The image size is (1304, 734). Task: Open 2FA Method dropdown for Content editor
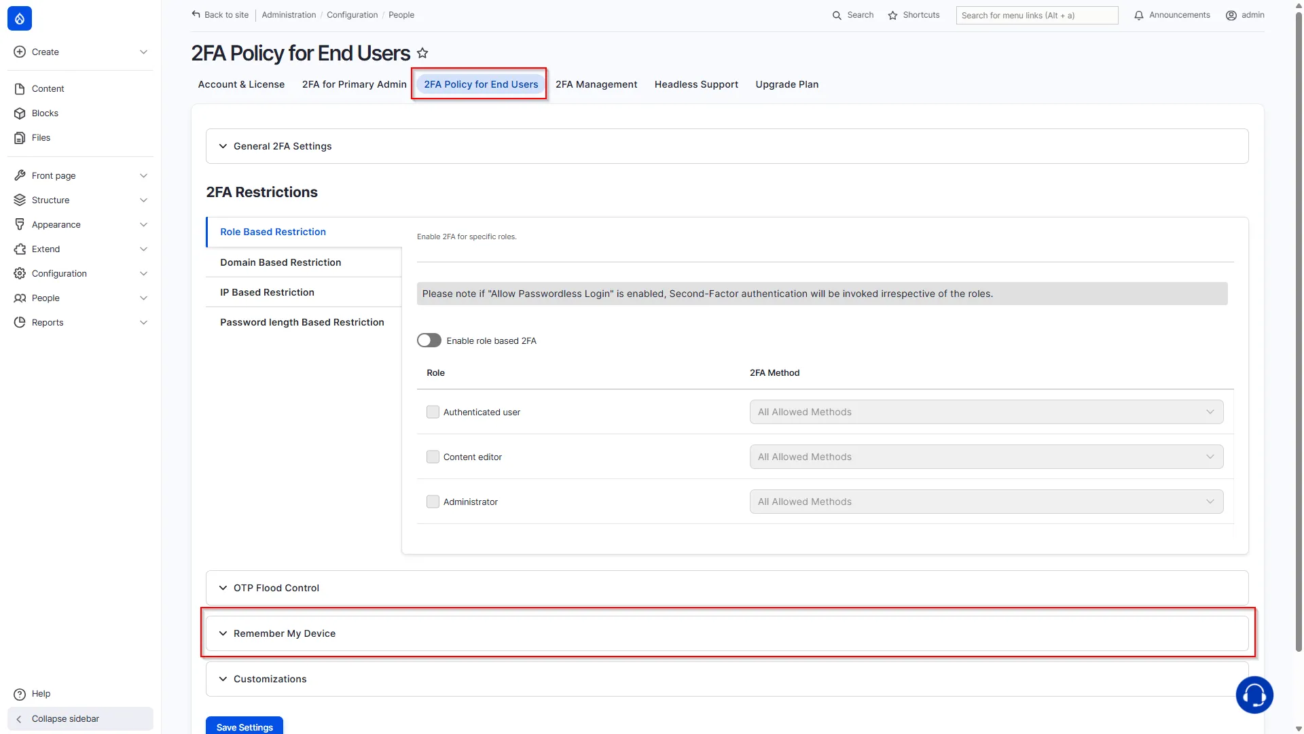[986, 457]
